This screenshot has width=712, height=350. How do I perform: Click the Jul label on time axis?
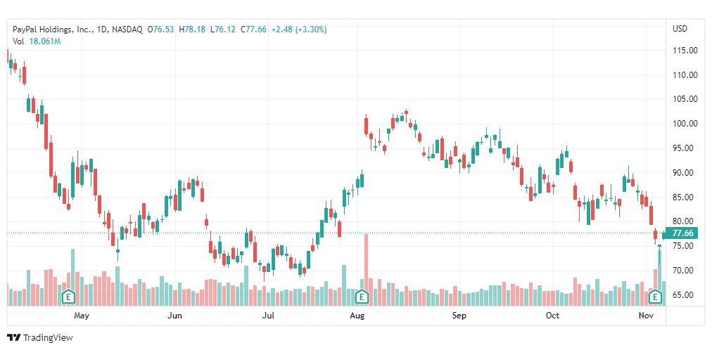tap(268, 316)
